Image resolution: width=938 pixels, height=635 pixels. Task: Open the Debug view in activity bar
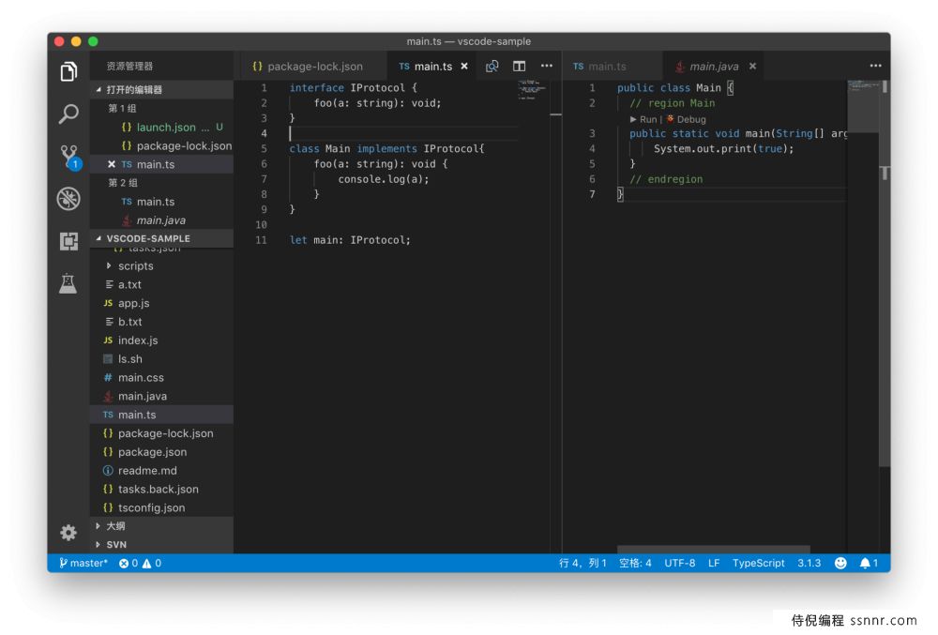click(68, 199)
